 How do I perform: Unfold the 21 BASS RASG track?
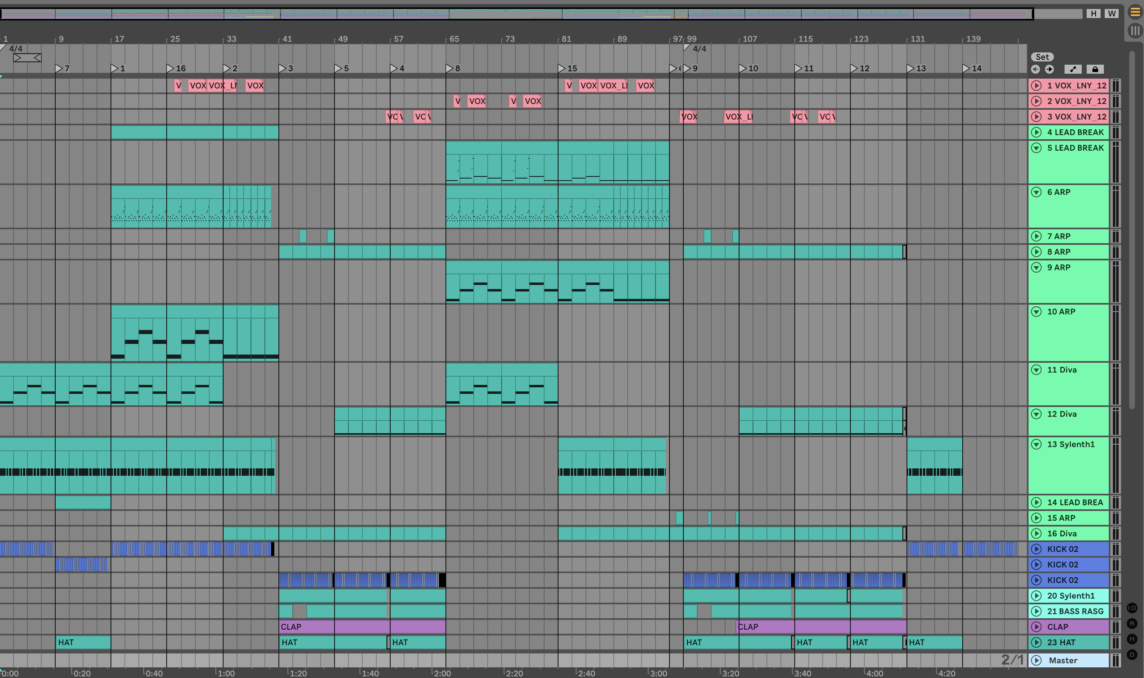tap(1036, 611)
